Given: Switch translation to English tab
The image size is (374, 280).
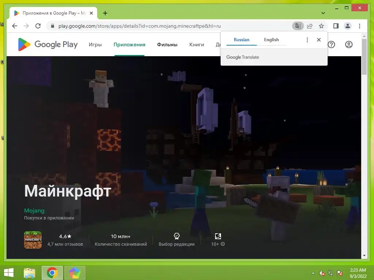Looking at the screenshot, I should (x=271, y=40).
